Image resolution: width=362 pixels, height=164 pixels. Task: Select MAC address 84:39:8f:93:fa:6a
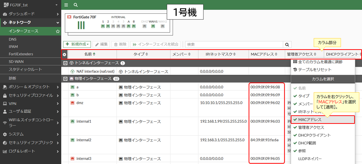264,140
